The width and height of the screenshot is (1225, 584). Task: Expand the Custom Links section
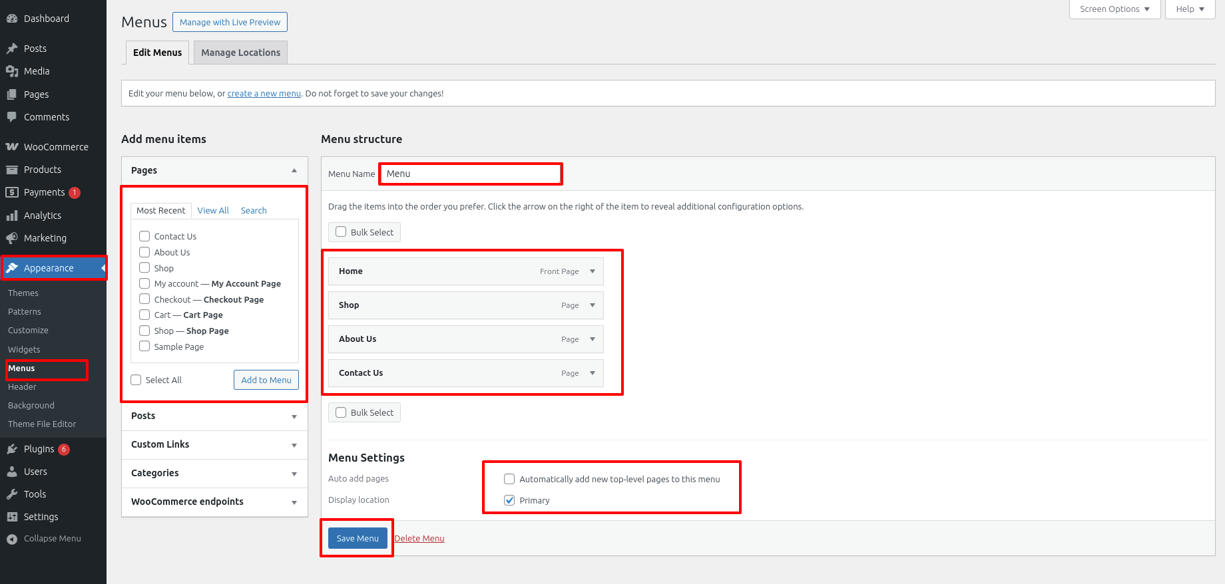294,445
